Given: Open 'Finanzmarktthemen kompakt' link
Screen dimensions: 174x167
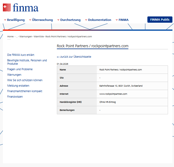Looking at the screenshot, I should coord(25,91).
